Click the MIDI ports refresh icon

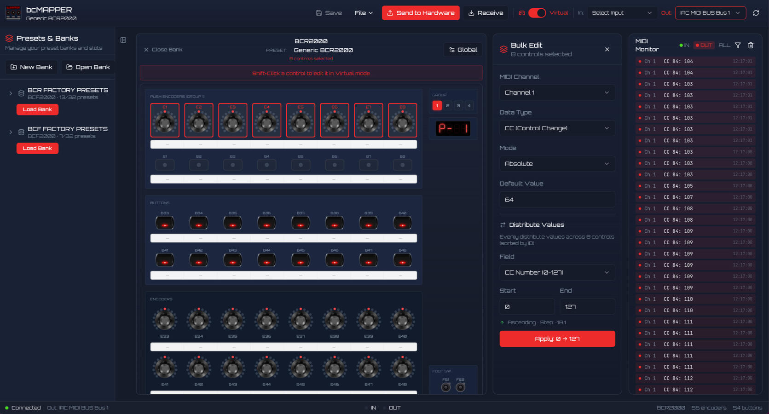[756, 12]
